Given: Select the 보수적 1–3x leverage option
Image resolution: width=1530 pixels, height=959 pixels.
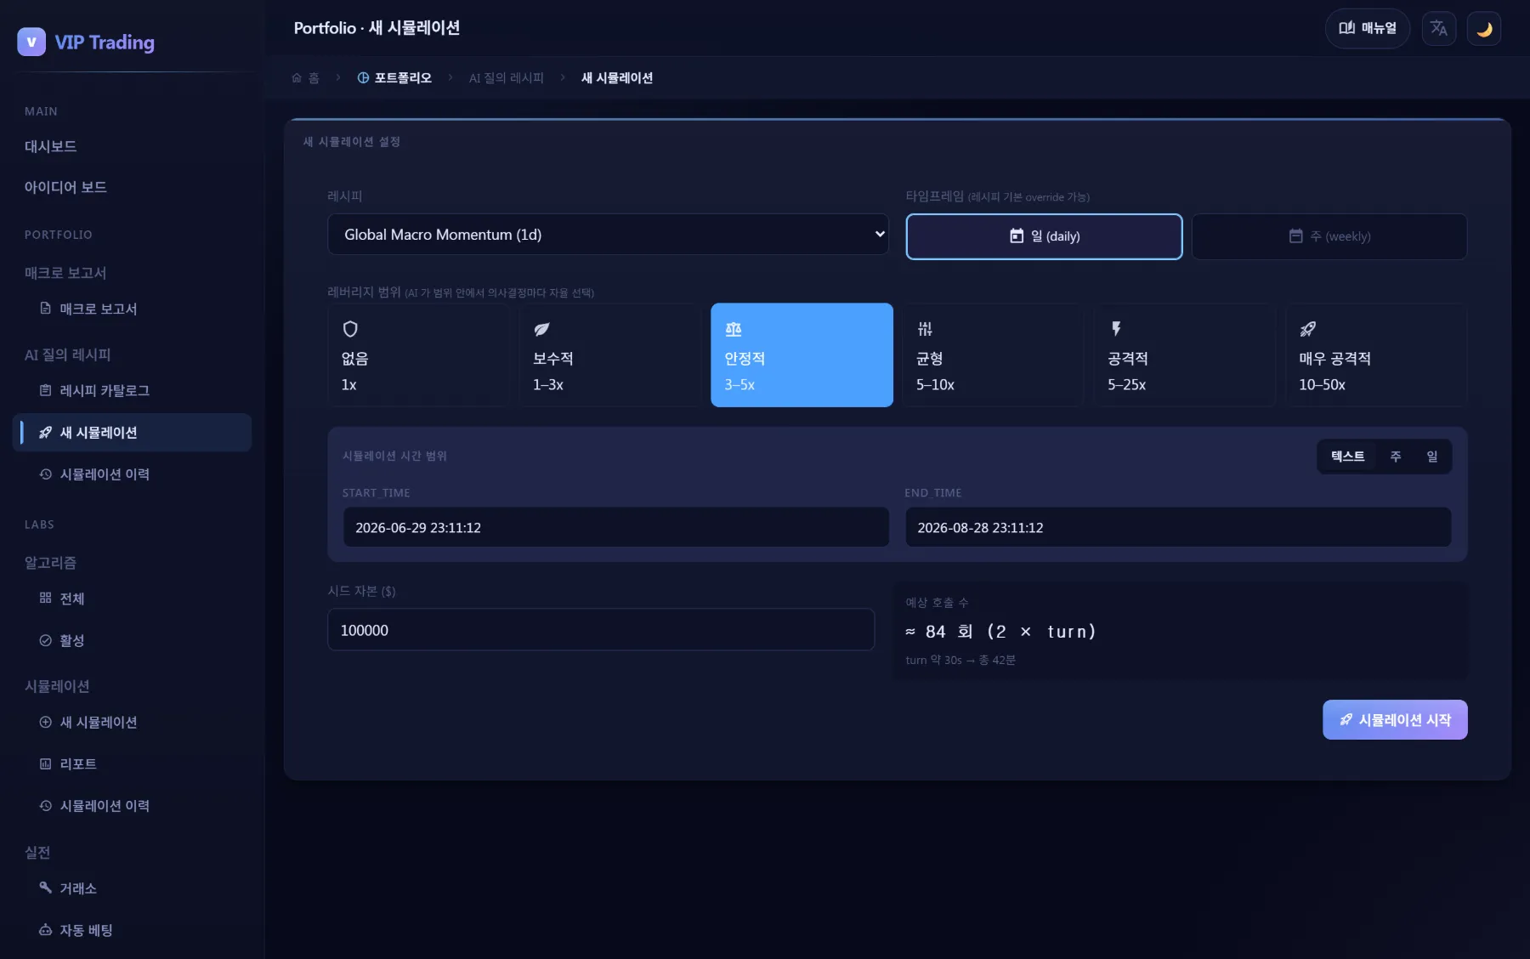Looking at the screenshot, I should click(610, 355).
